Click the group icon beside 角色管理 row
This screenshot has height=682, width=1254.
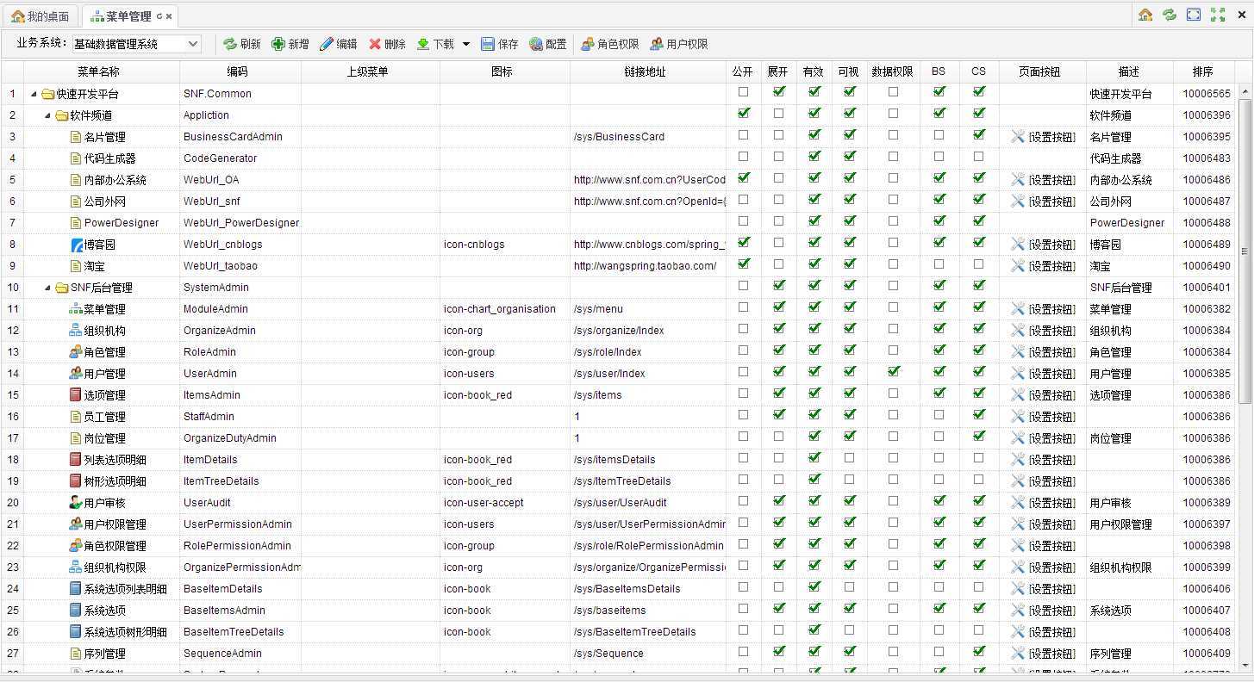76,351
